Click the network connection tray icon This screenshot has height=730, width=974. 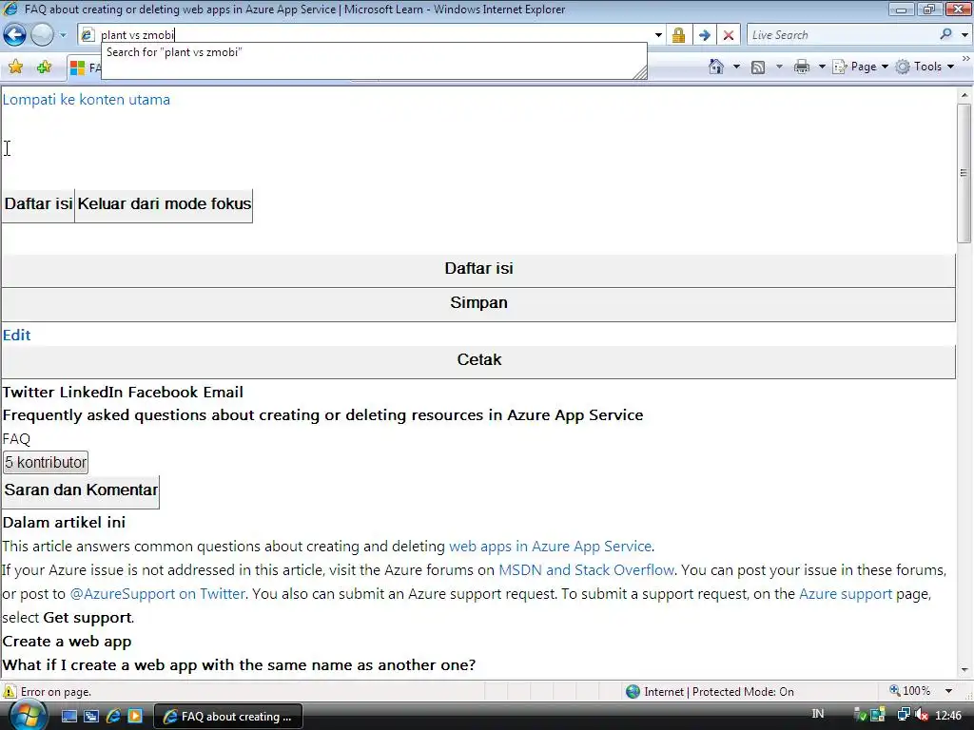tap(904, 715)
